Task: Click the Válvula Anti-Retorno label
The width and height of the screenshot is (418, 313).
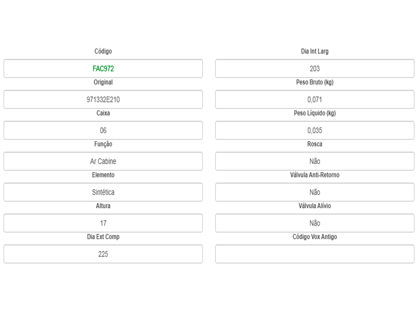Action: pos(315,175)
